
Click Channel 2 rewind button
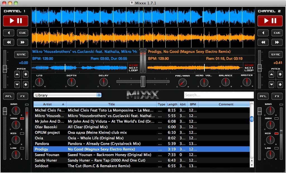[x=263, y=42]
